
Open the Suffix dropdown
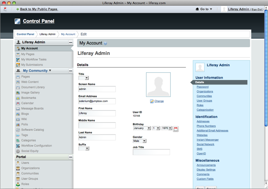tap(84, 149)
